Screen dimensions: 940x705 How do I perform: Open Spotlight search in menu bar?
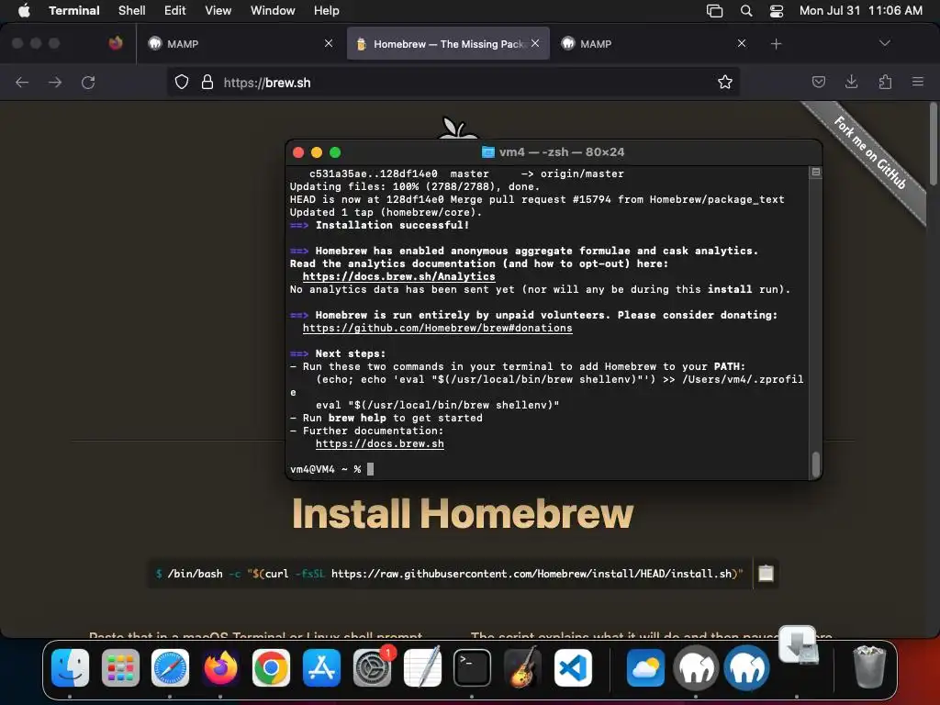tap(746, 10)
